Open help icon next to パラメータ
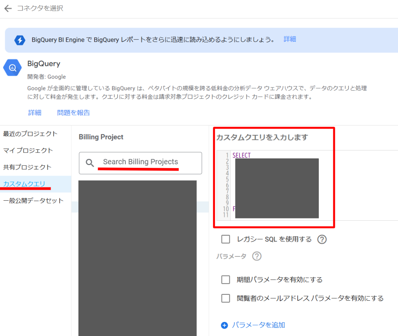The width and height of the screenshot is (398, 336). tap(256, 256)
